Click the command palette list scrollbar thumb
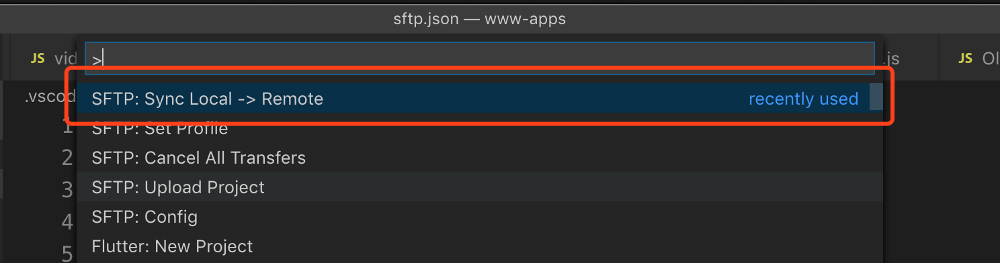This screenshot has width=1000, height=263. tap(876, 97)
